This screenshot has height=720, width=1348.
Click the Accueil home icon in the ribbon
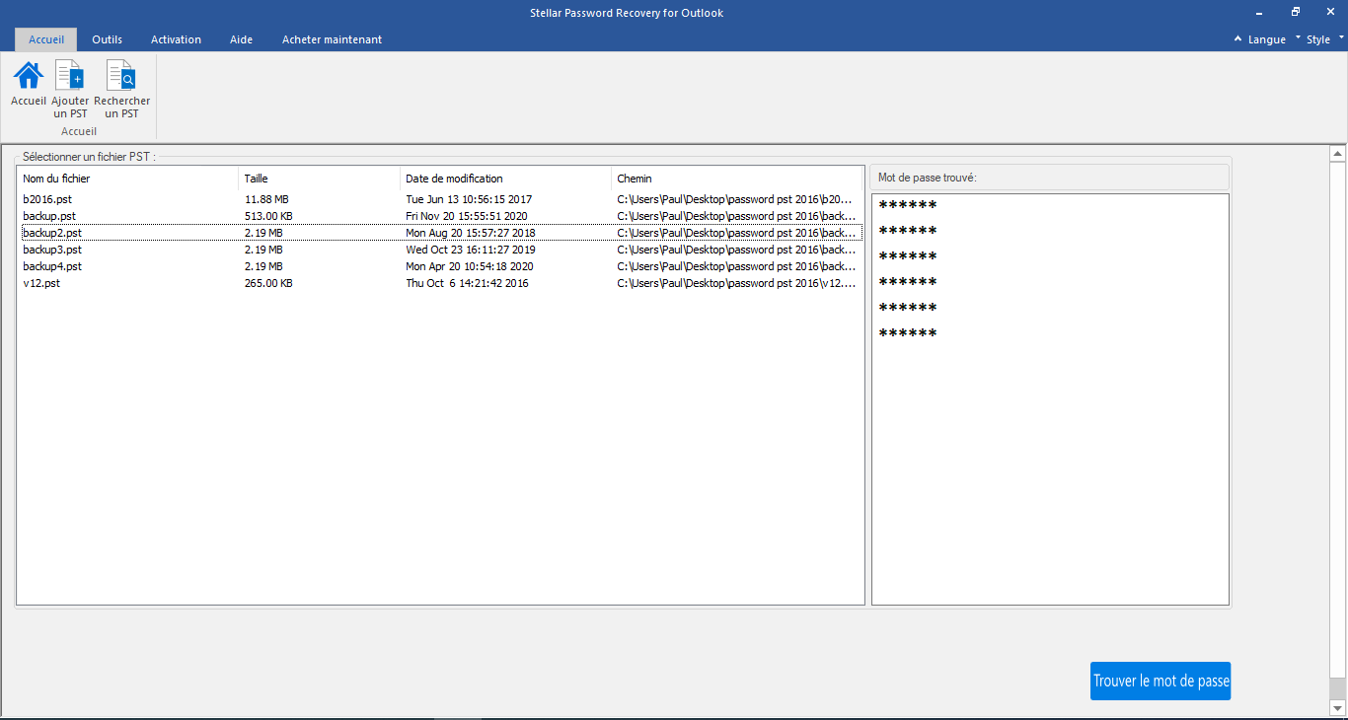click(29, 75)
